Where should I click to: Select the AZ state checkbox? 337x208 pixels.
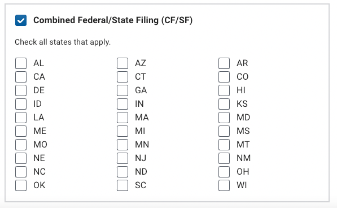[x=122, y=63]
